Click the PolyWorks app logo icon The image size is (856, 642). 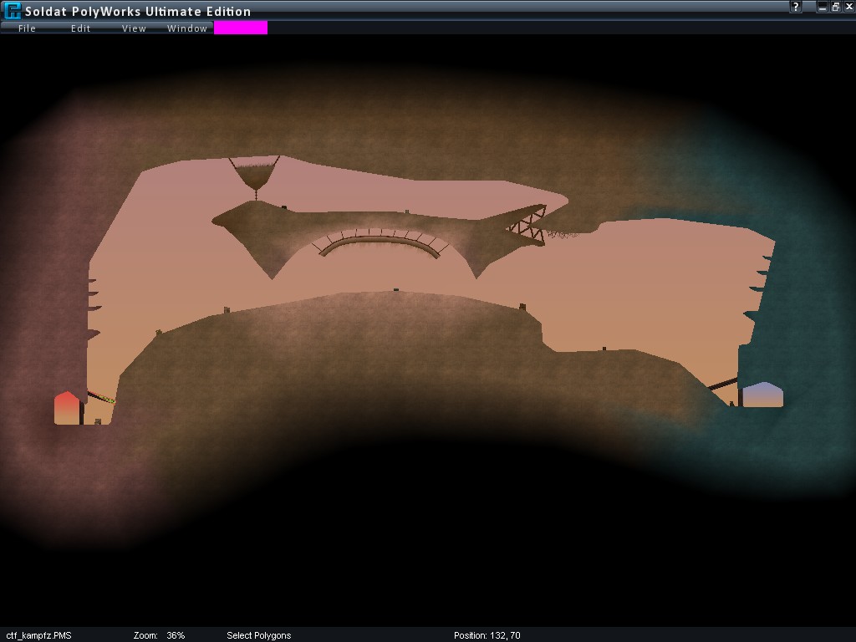coord(13,11)
